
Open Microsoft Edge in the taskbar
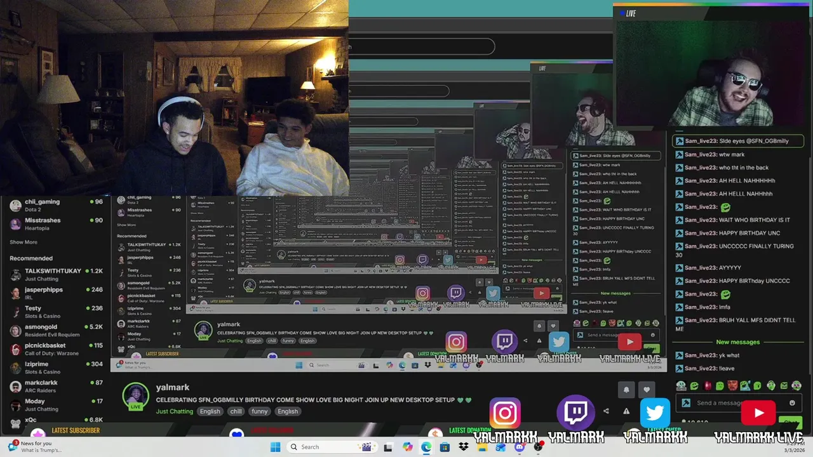[426, 447]
